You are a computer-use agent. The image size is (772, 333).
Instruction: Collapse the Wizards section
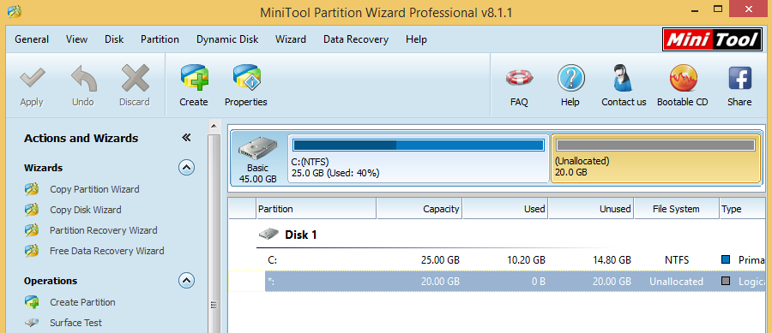click(x=186, y=168)
